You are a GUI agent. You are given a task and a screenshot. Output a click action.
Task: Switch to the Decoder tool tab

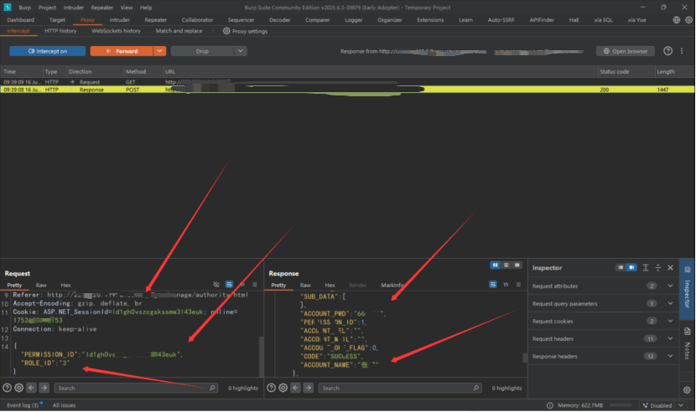279,20
